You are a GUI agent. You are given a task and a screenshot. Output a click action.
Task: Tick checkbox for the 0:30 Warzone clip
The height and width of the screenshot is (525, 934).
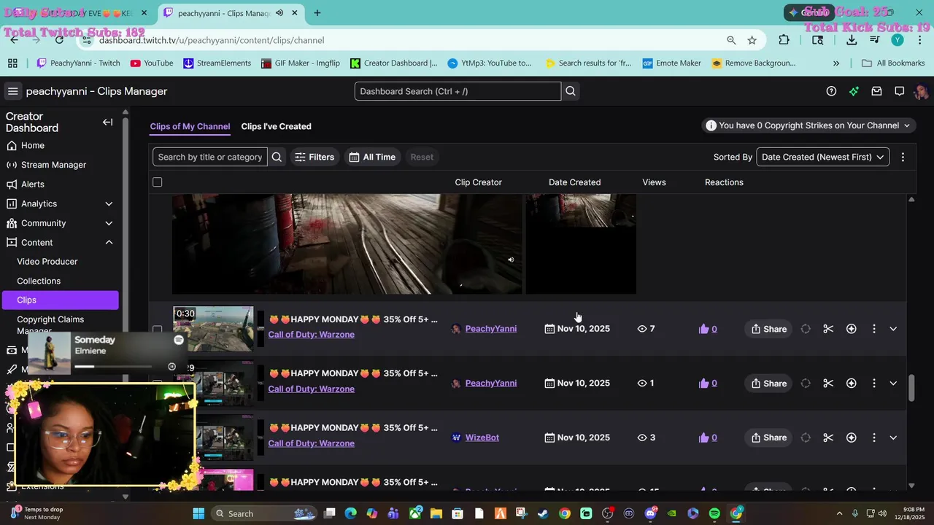pos(157,329)
